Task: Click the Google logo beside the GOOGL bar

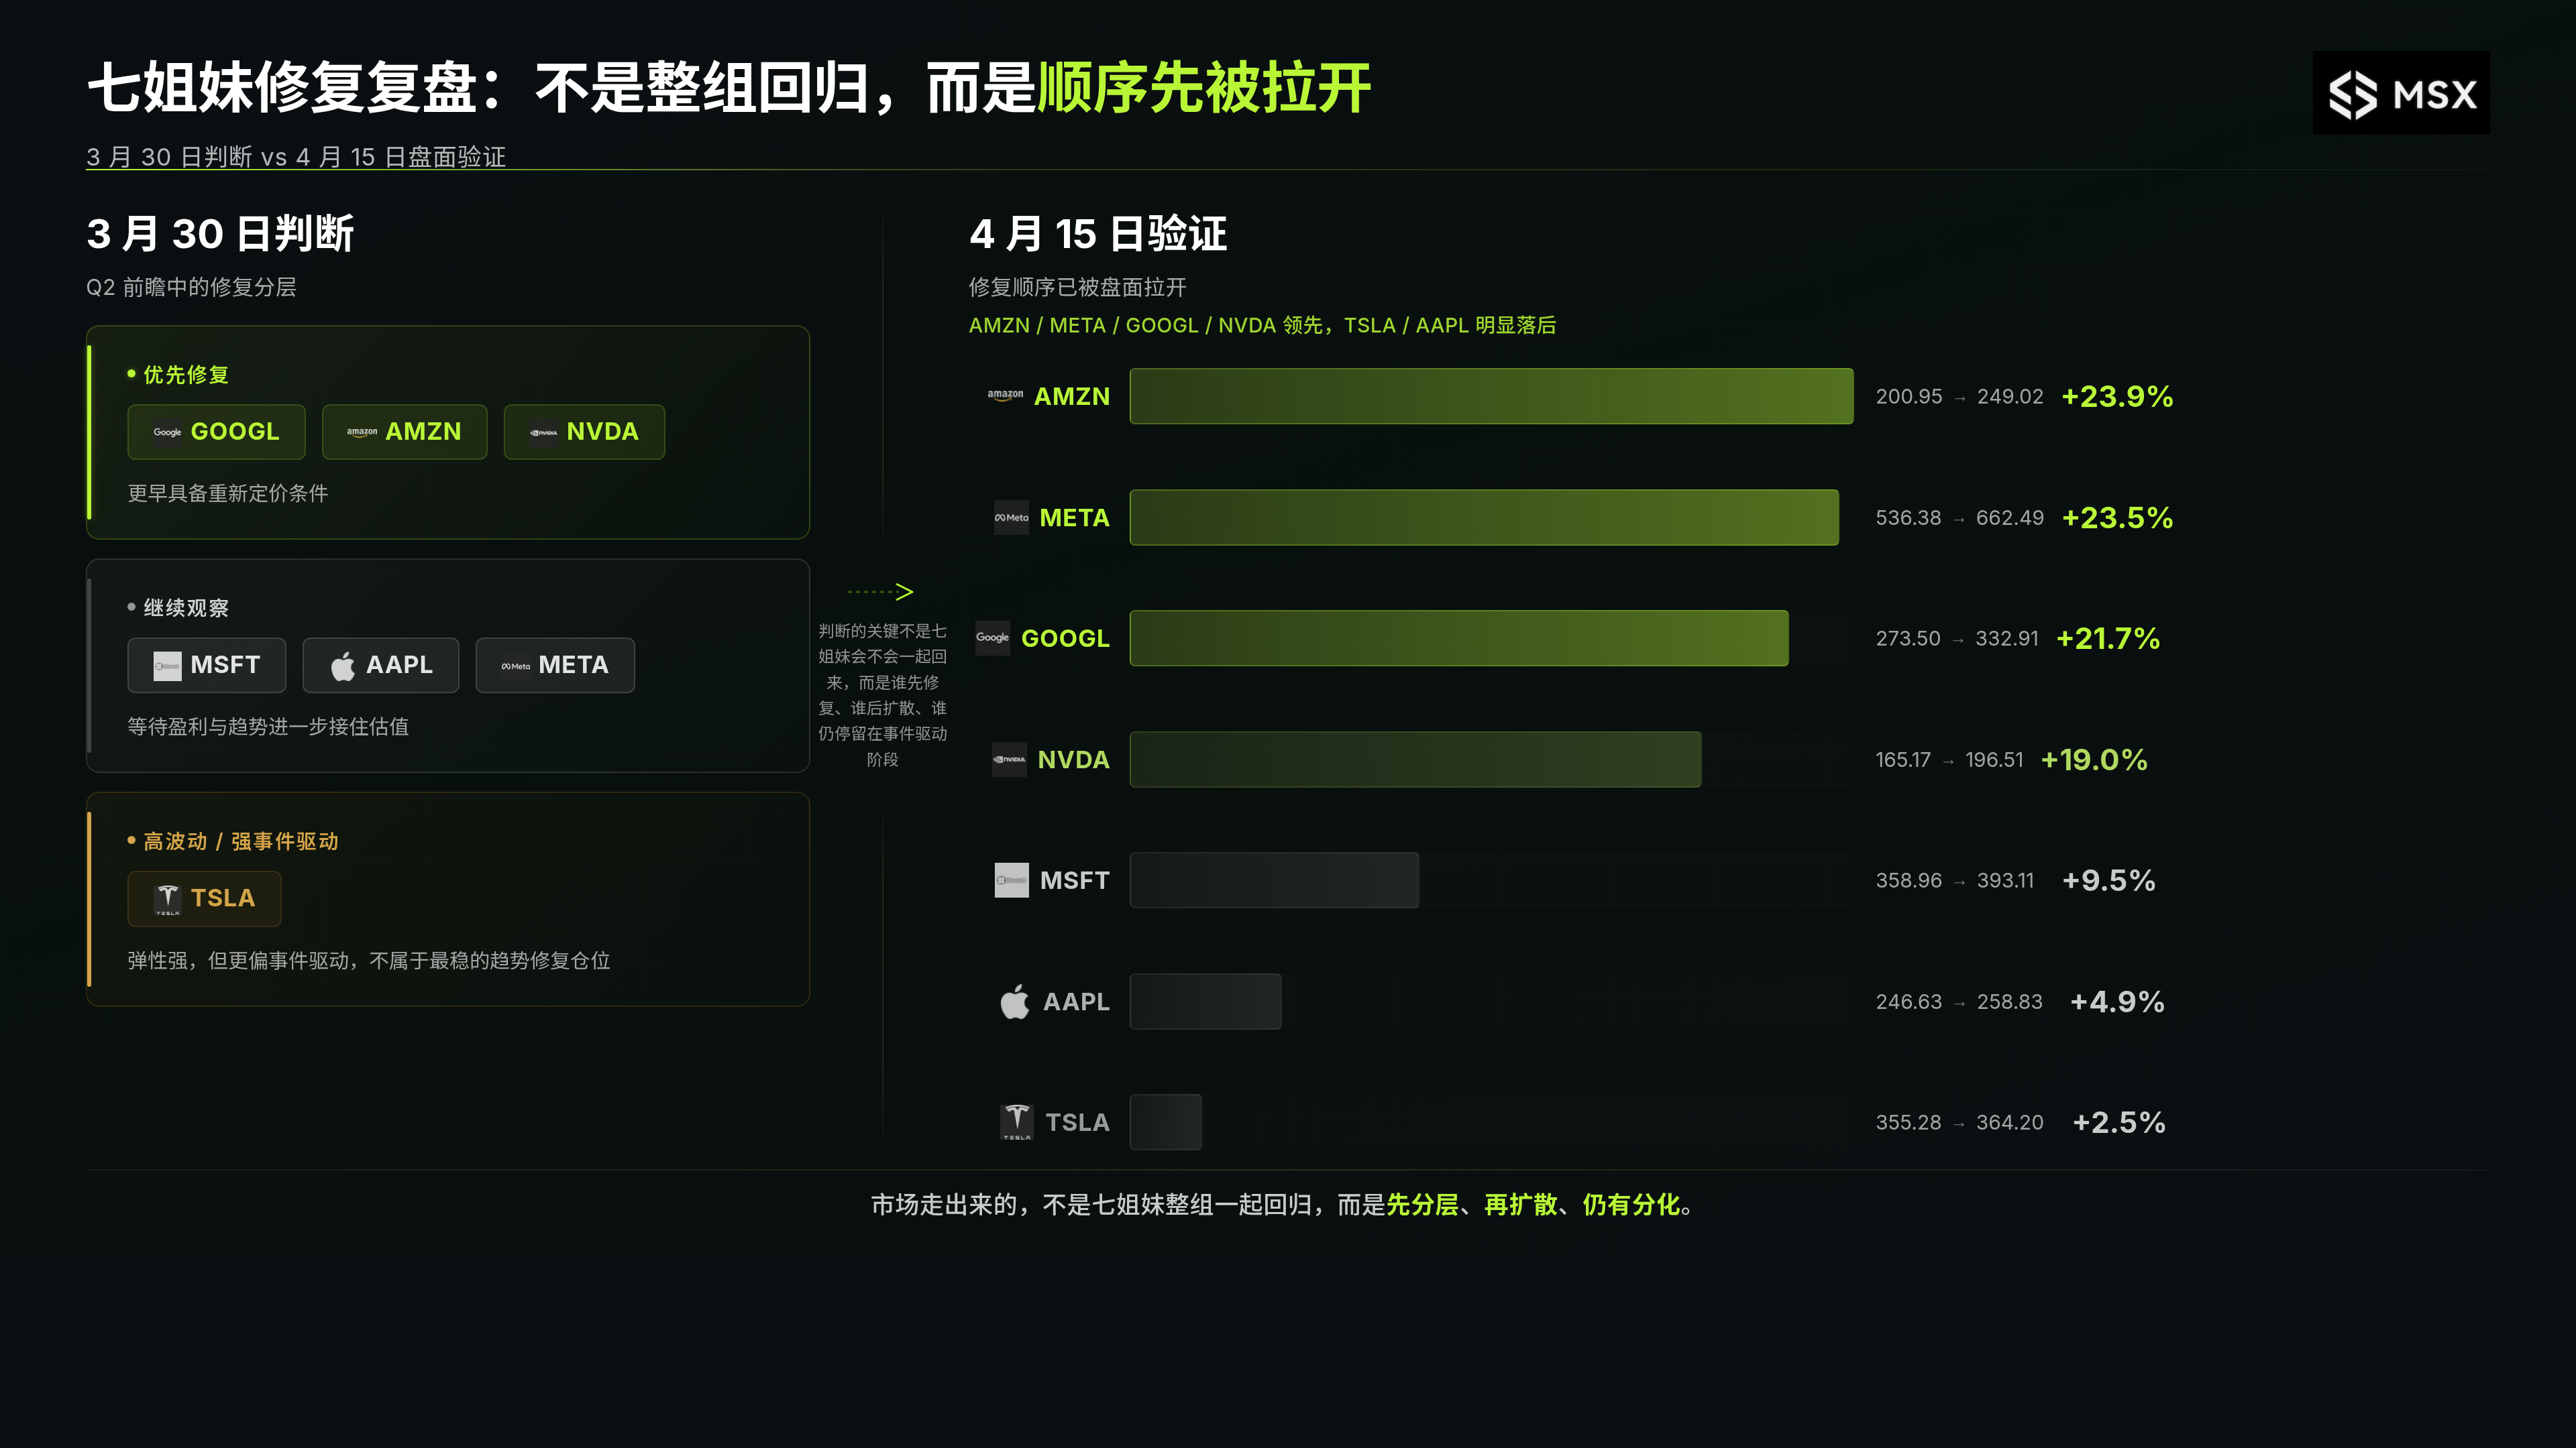Action: [992, 638]
